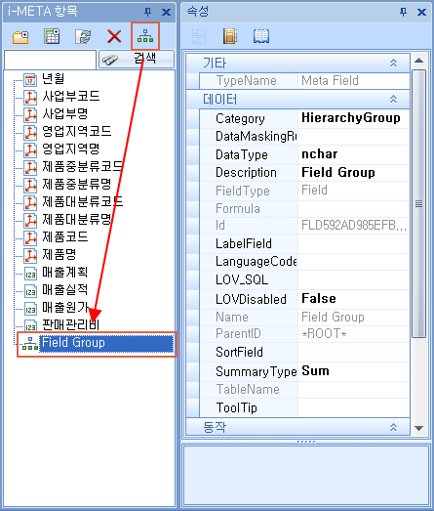
Task: Click the properties scrollbar down arrow
Action: tap(419, 428)
